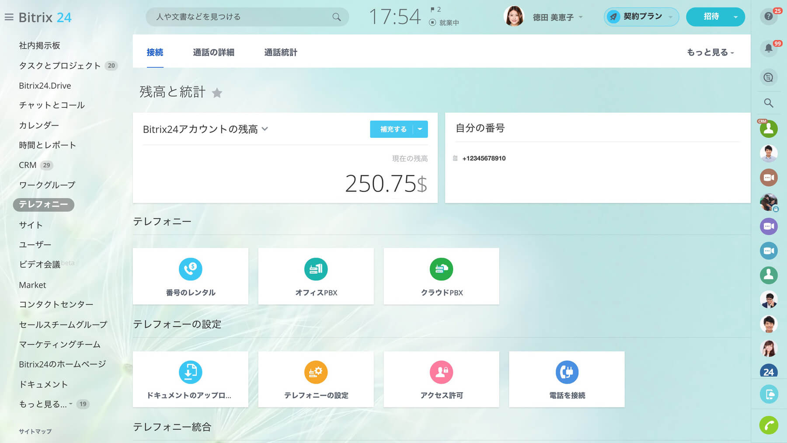Viewport: 787px width, 443px height.
Task: Open タスクとプロジェクト in the left menu
Action: point(60,66)
